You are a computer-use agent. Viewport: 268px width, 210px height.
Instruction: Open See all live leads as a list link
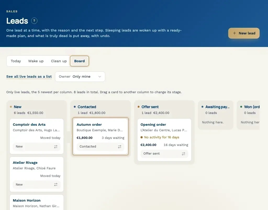pyautogui.click(x=29, y=76)
